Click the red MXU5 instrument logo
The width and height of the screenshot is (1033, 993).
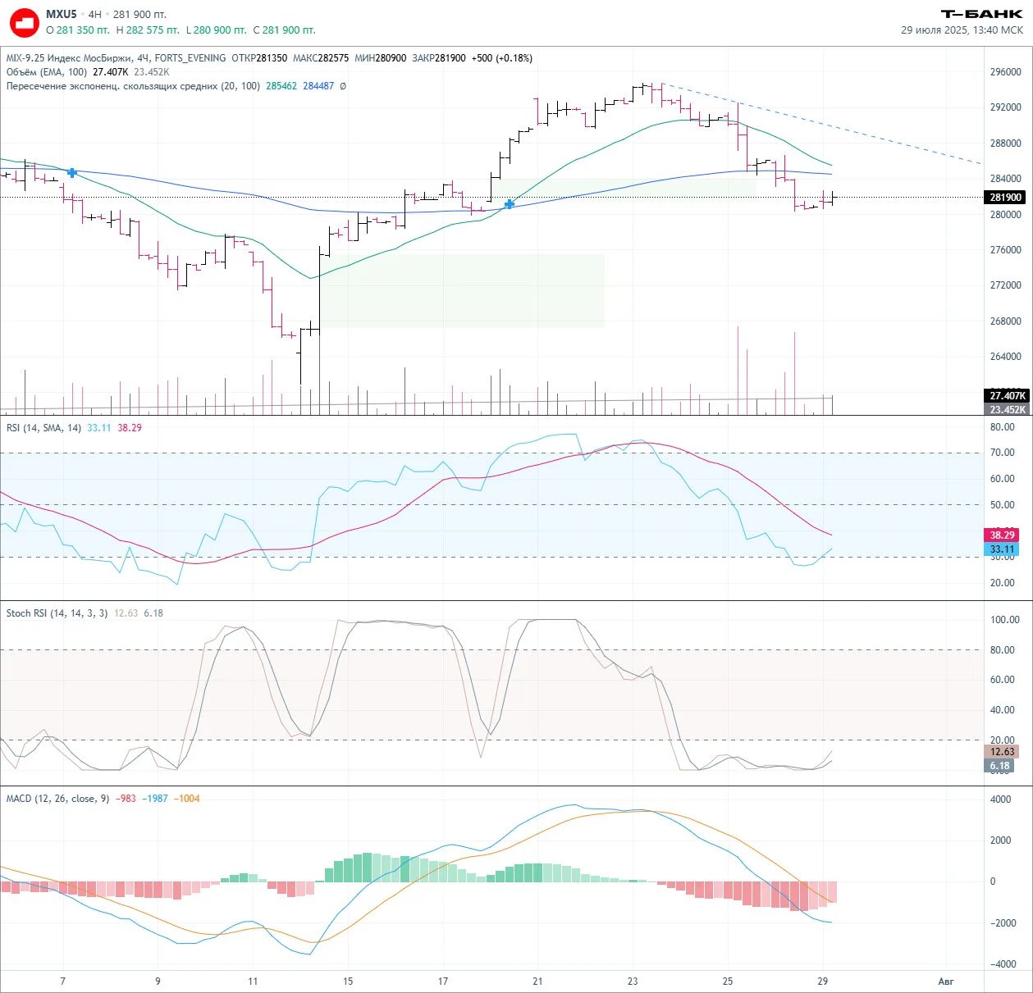coord(25,22)
